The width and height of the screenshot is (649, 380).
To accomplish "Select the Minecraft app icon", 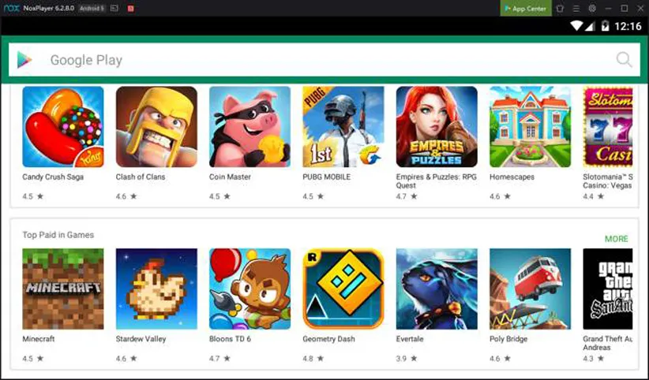I will (x=63, y=289).
